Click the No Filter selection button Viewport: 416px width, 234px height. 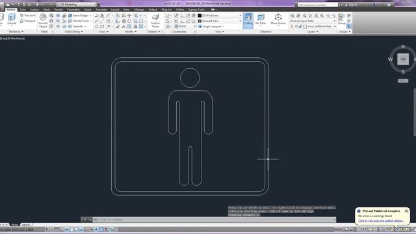click(261, 19)
